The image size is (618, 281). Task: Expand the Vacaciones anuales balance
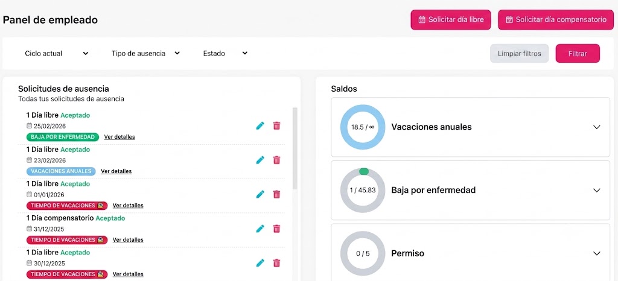pos(597,127)
